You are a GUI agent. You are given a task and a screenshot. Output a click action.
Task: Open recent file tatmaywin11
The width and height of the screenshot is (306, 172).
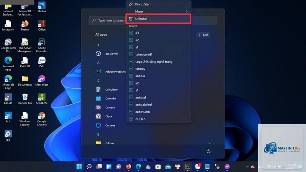pyautogui.click(x=158, y=54)
